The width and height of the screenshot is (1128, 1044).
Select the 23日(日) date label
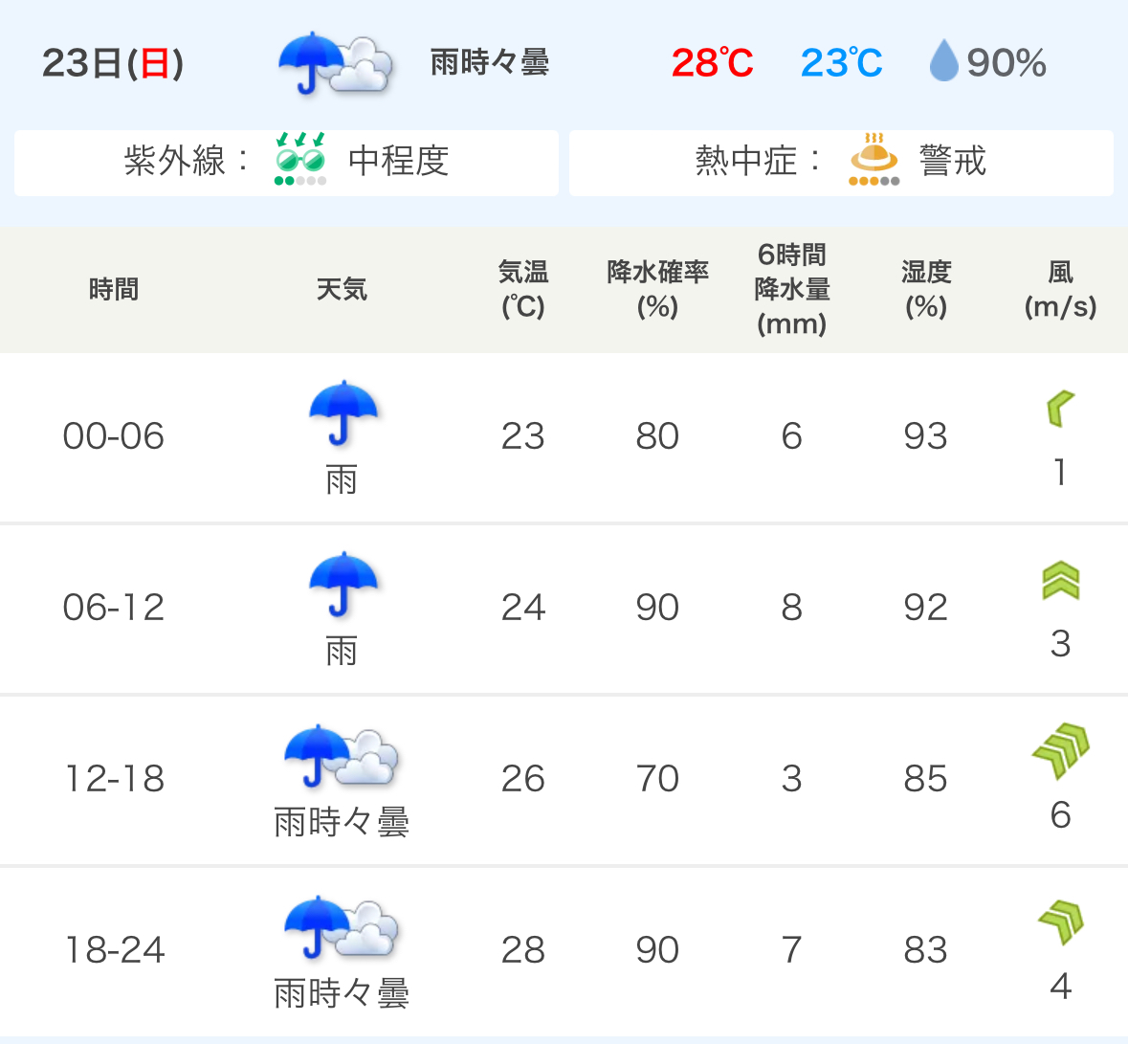[113, 63]
